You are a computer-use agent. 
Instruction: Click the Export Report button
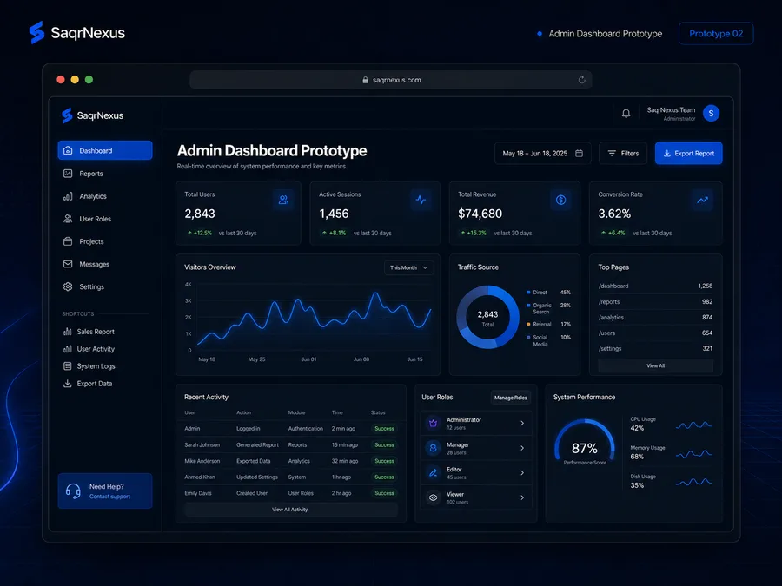[x=689, y=154]
